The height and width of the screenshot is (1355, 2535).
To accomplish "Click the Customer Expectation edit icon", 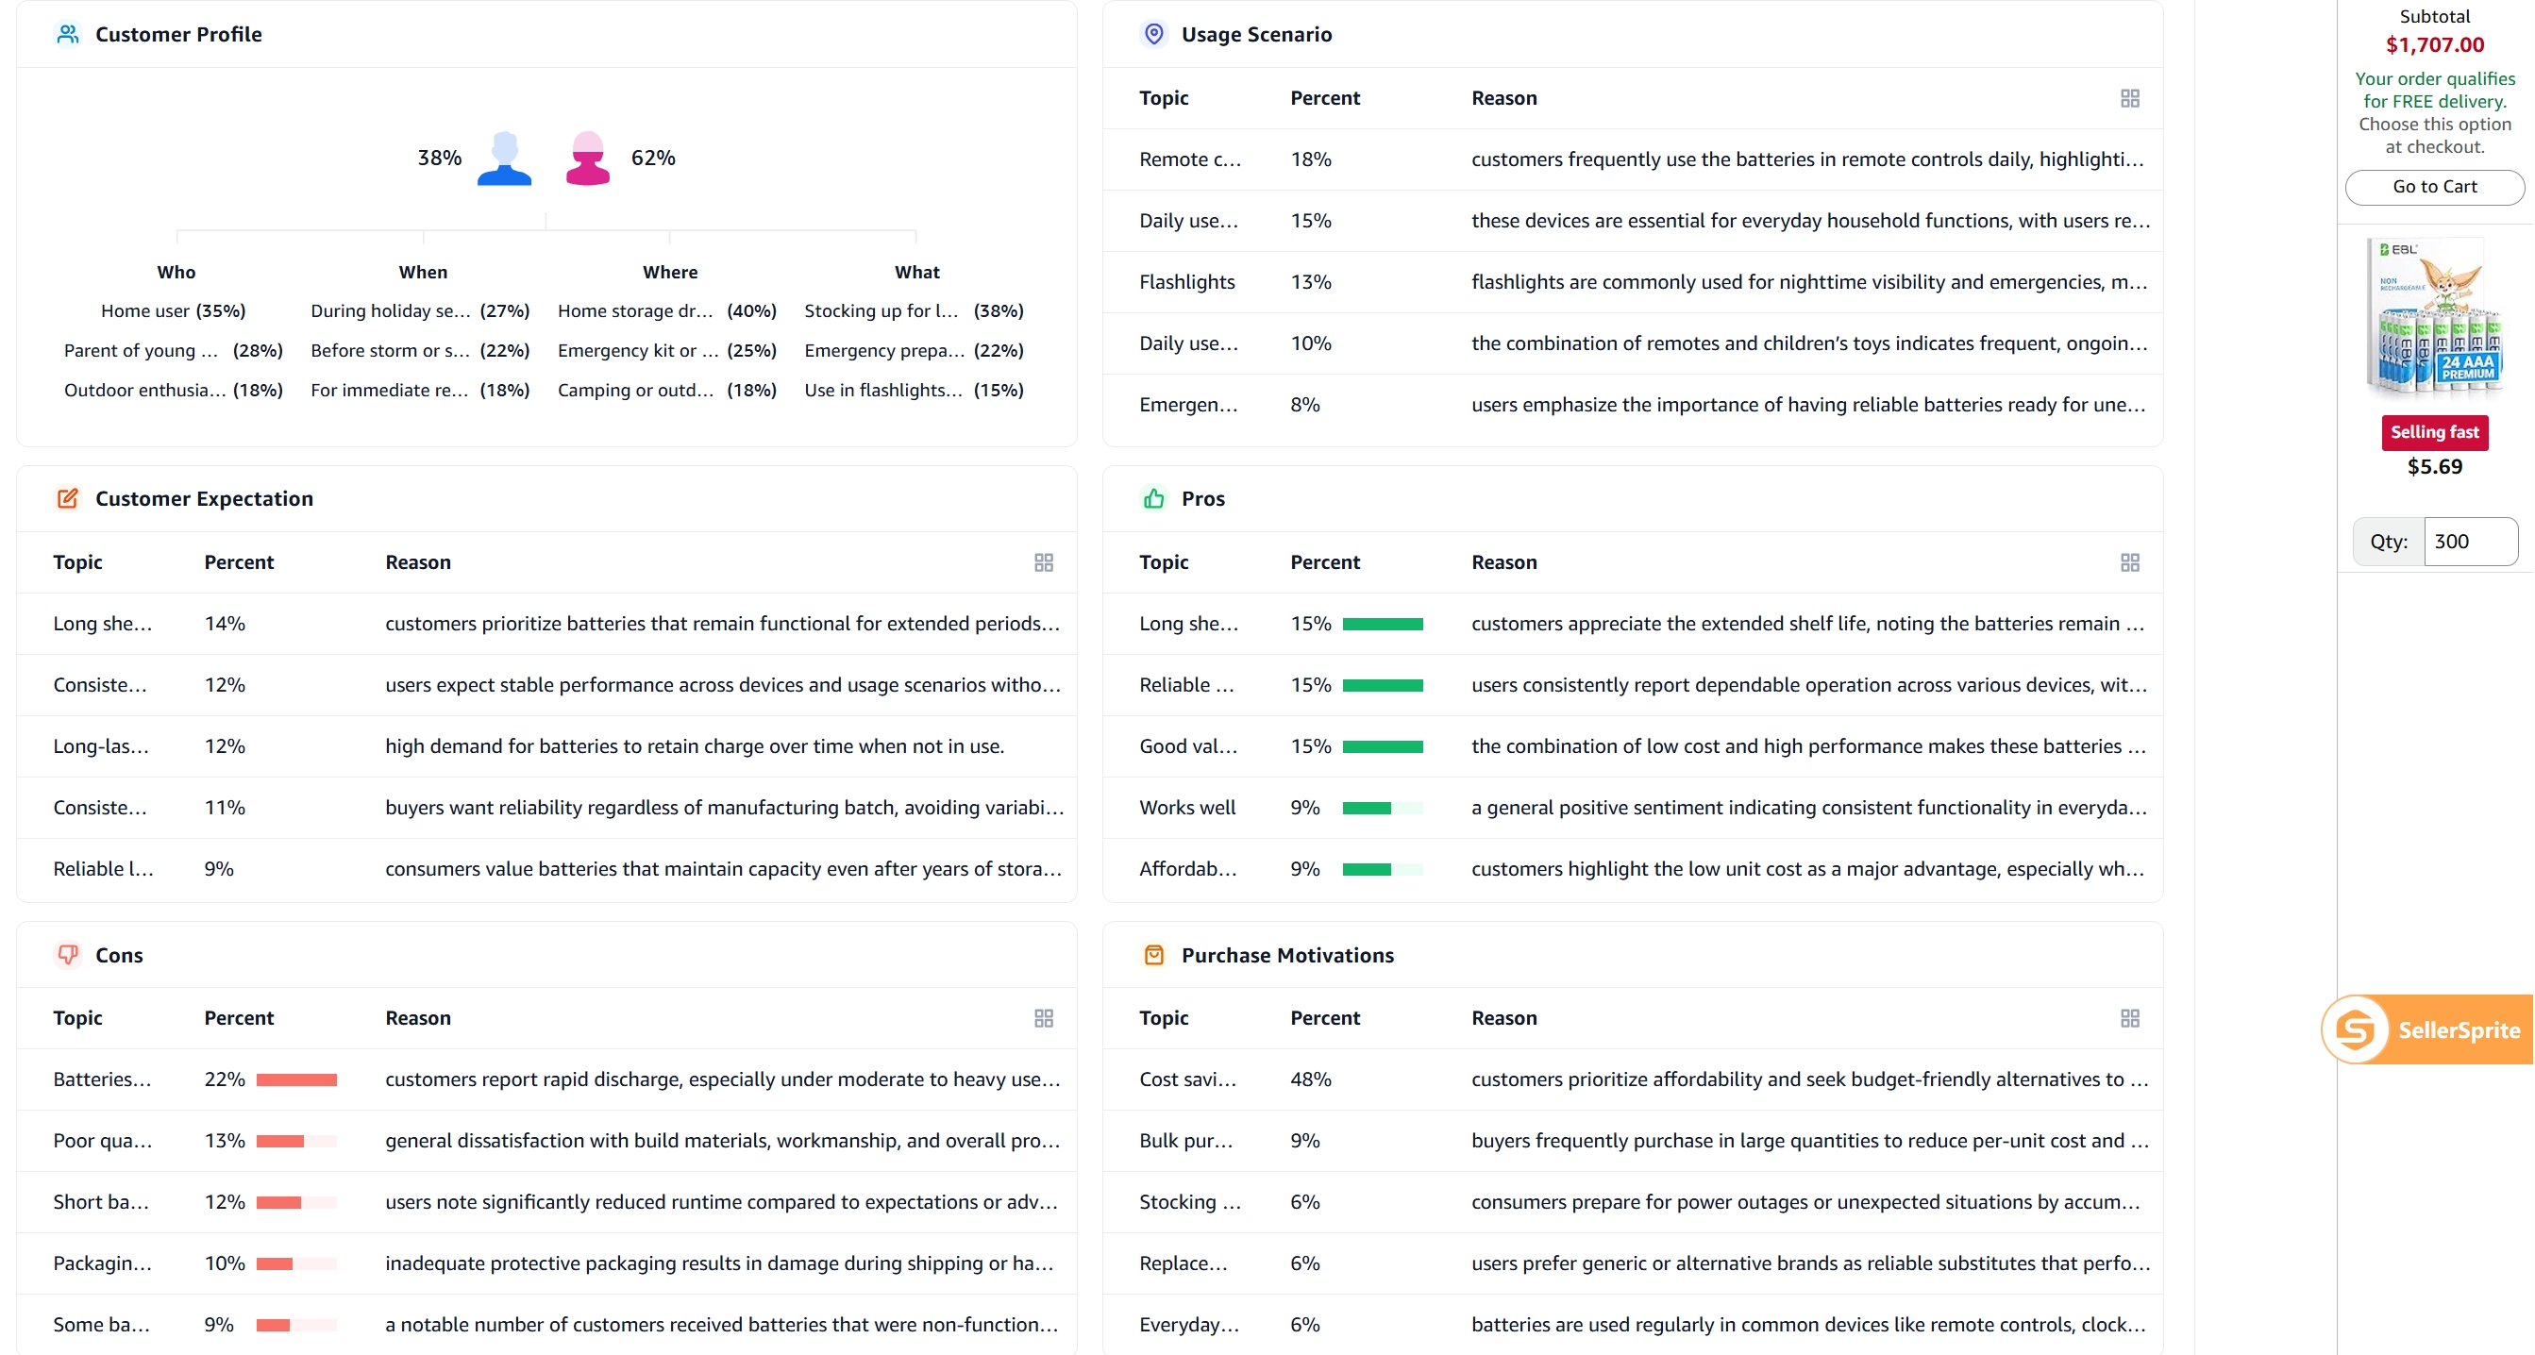I will click(x=67, y=498).
